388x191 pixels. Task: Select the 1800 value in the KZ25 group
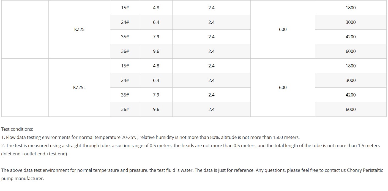(x=351, y=8)
